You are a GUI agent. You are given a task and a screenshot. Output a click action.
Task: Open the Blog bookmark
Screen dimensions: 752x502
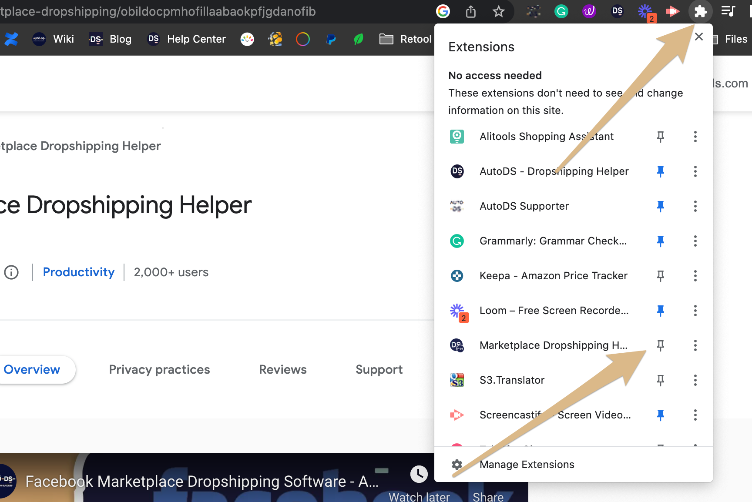click(110, 39)
